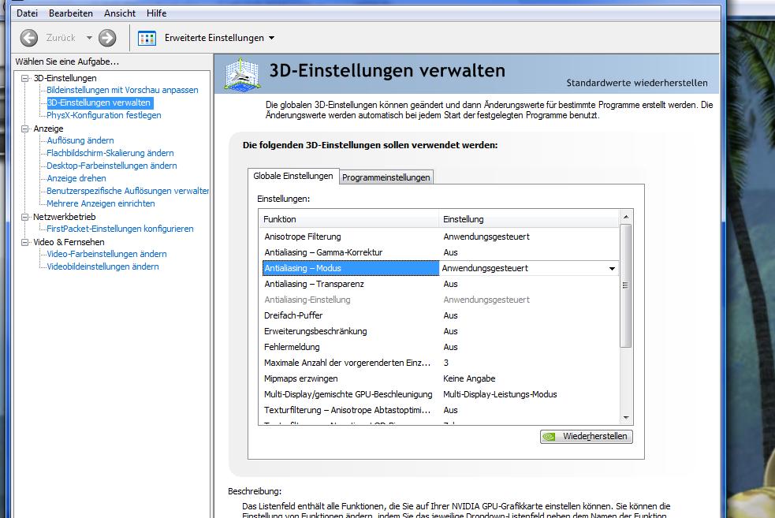Collapse the Netzwerkbetrieb tree node
Image resolution: width=775 pixels, height=518 pixels.
click(x=24, y=217)
